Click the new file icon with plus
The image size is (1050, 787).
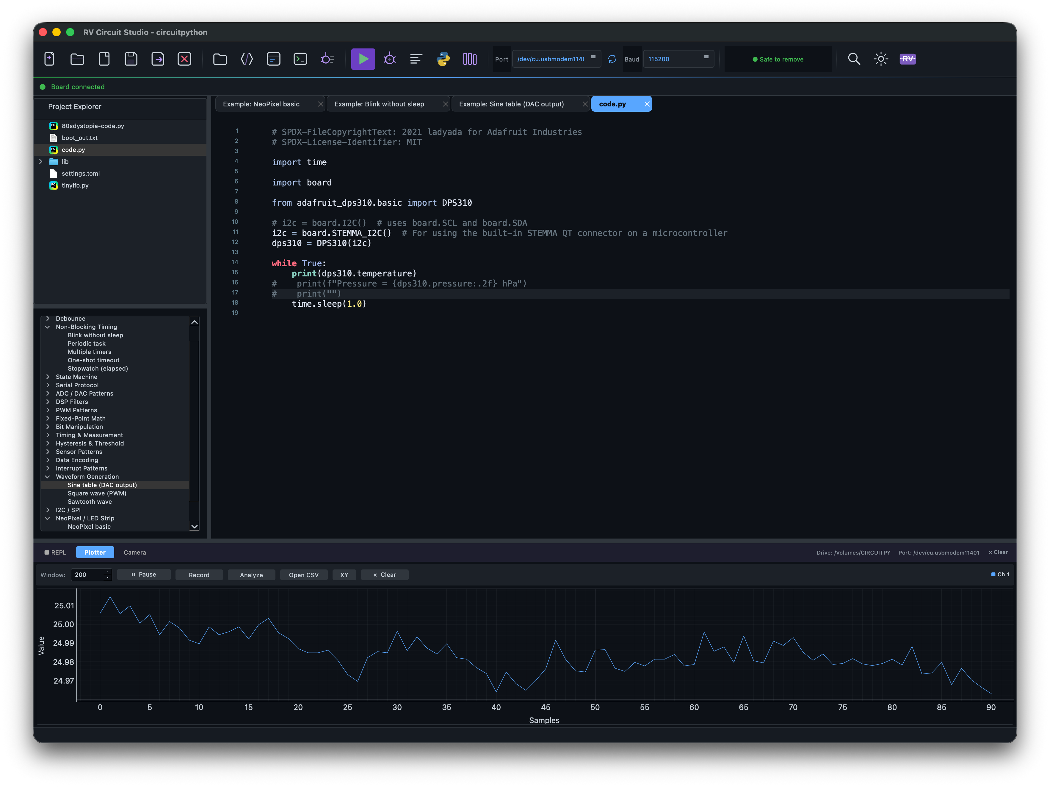coord(49,59)
